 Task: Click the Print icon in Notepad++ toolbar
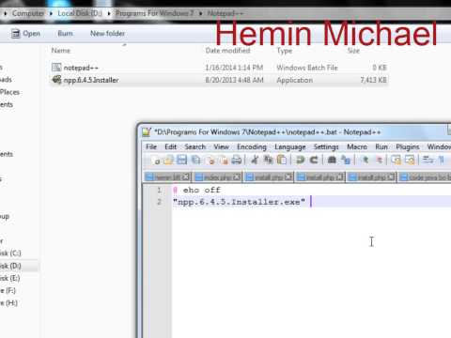coord(237,160)
